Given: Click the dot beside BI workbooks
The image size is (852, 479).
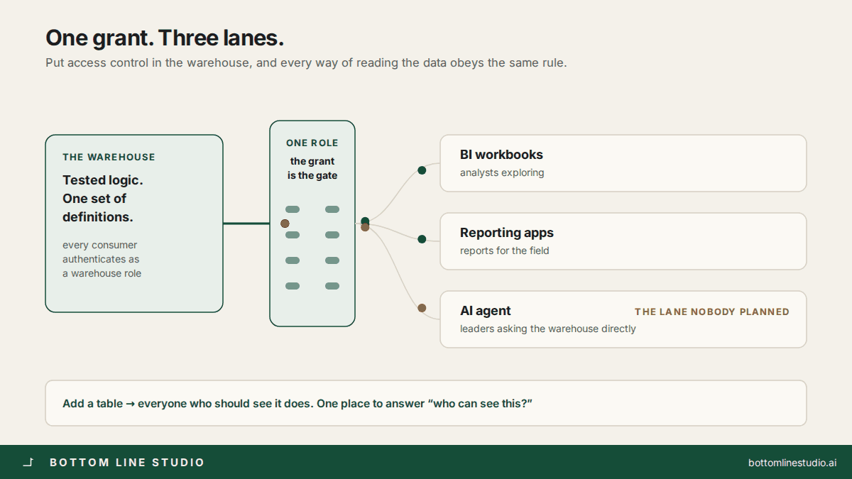Looking at the screenshot, I should click(422, 170).
